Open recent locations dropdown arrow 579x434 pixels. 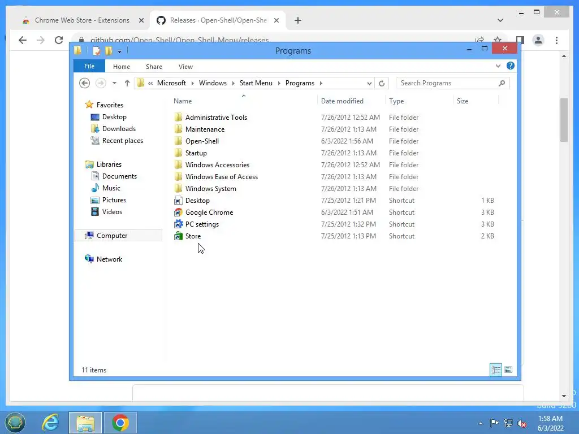pos(114,83)
